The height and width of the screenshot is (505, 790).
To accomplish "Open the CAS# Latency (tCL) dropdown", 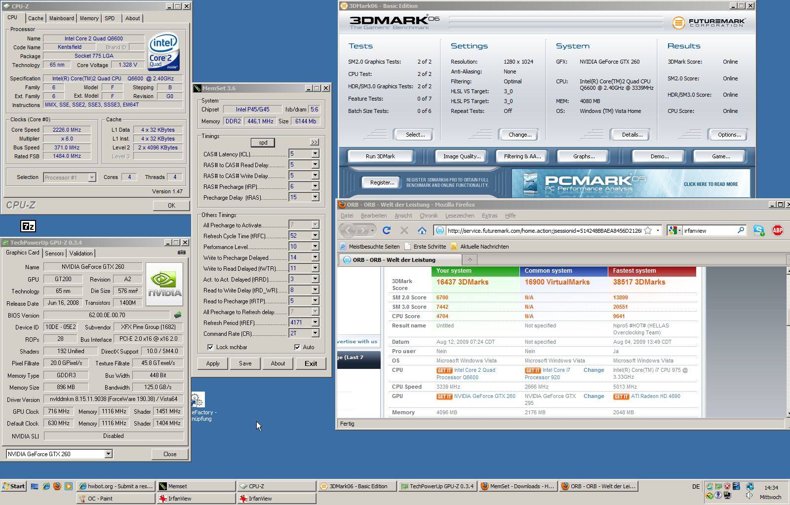I will point(315,154).
